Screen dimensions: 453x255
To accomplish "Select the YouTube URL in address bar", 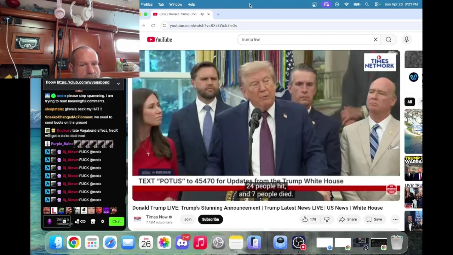I will click(x=203, y=25).
